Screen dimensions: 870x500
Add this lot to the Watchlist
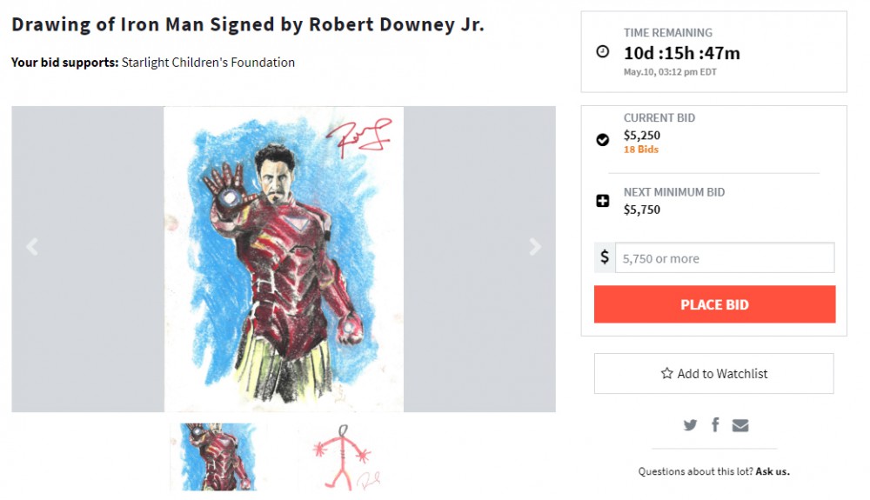pyautogui.click(x=713, y=373)
